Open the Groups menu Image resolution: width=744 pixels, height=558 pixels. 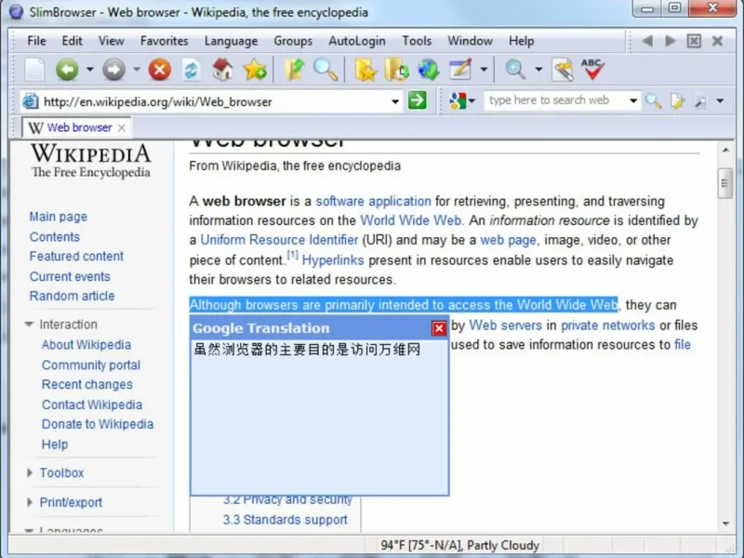tap(293, 41)
